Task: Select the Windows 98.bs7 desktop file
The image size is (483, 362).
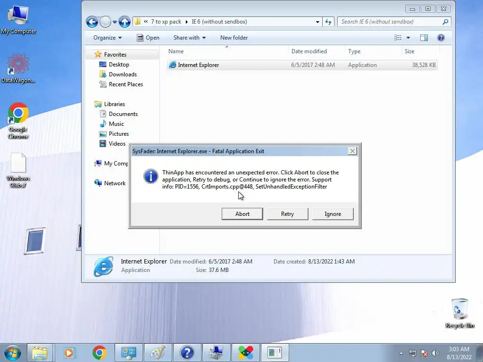Action: (18, 170)
